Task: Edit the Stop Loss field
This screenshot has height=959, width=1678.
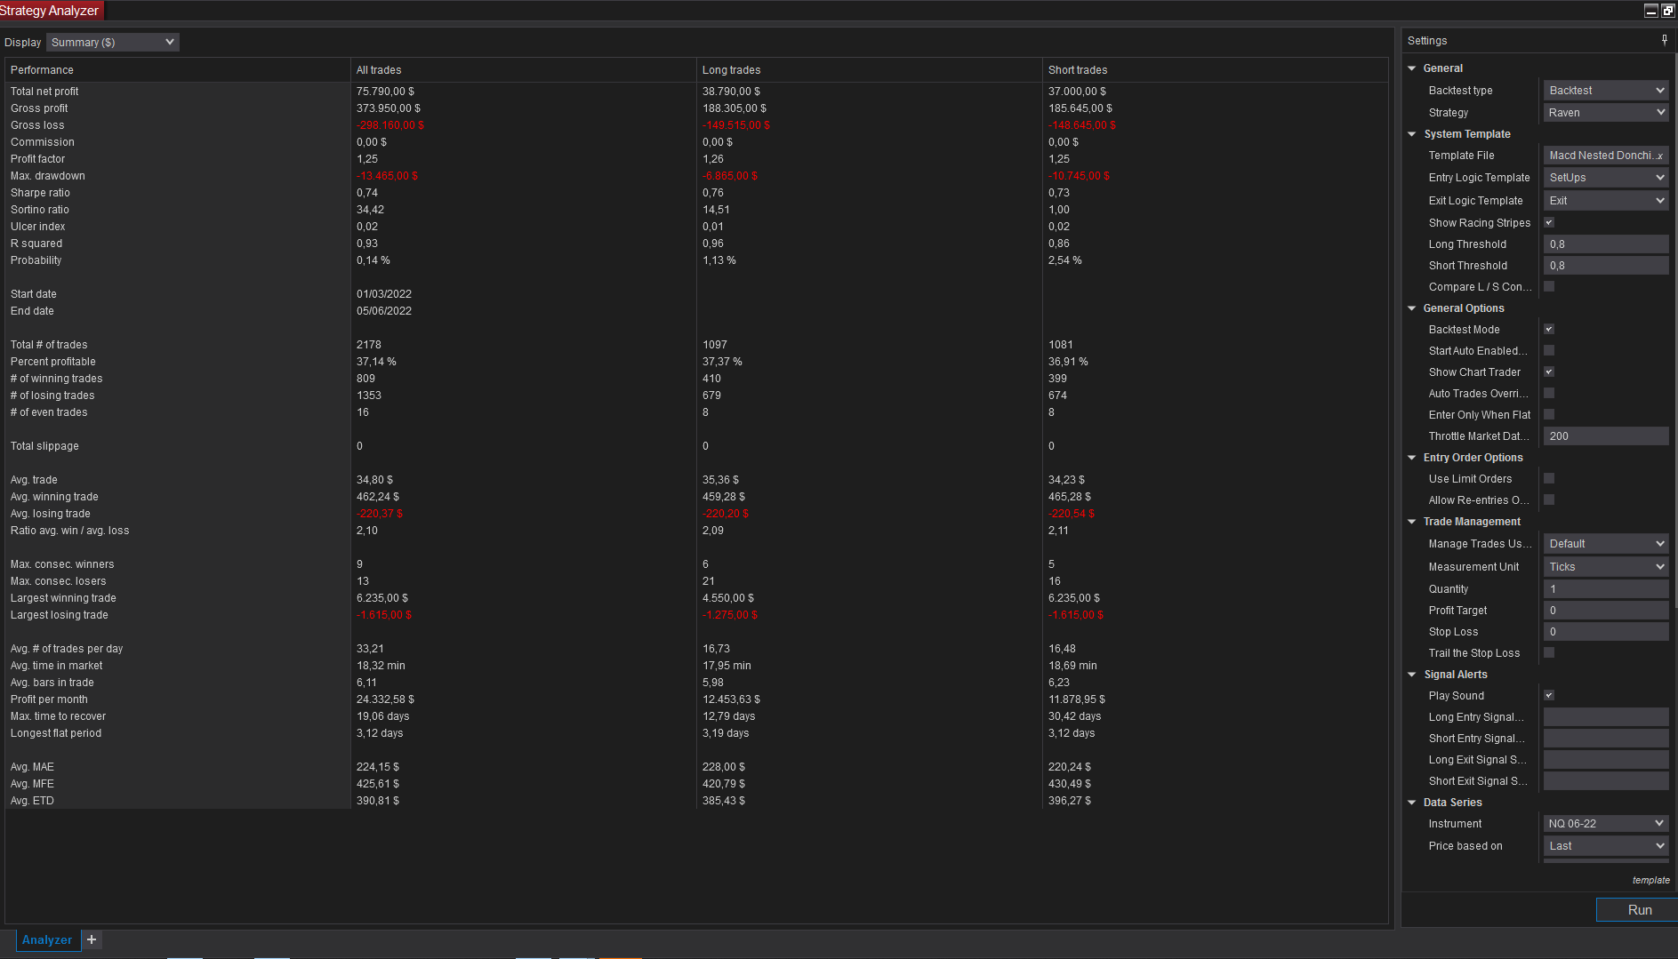Action: [1606, 632]
